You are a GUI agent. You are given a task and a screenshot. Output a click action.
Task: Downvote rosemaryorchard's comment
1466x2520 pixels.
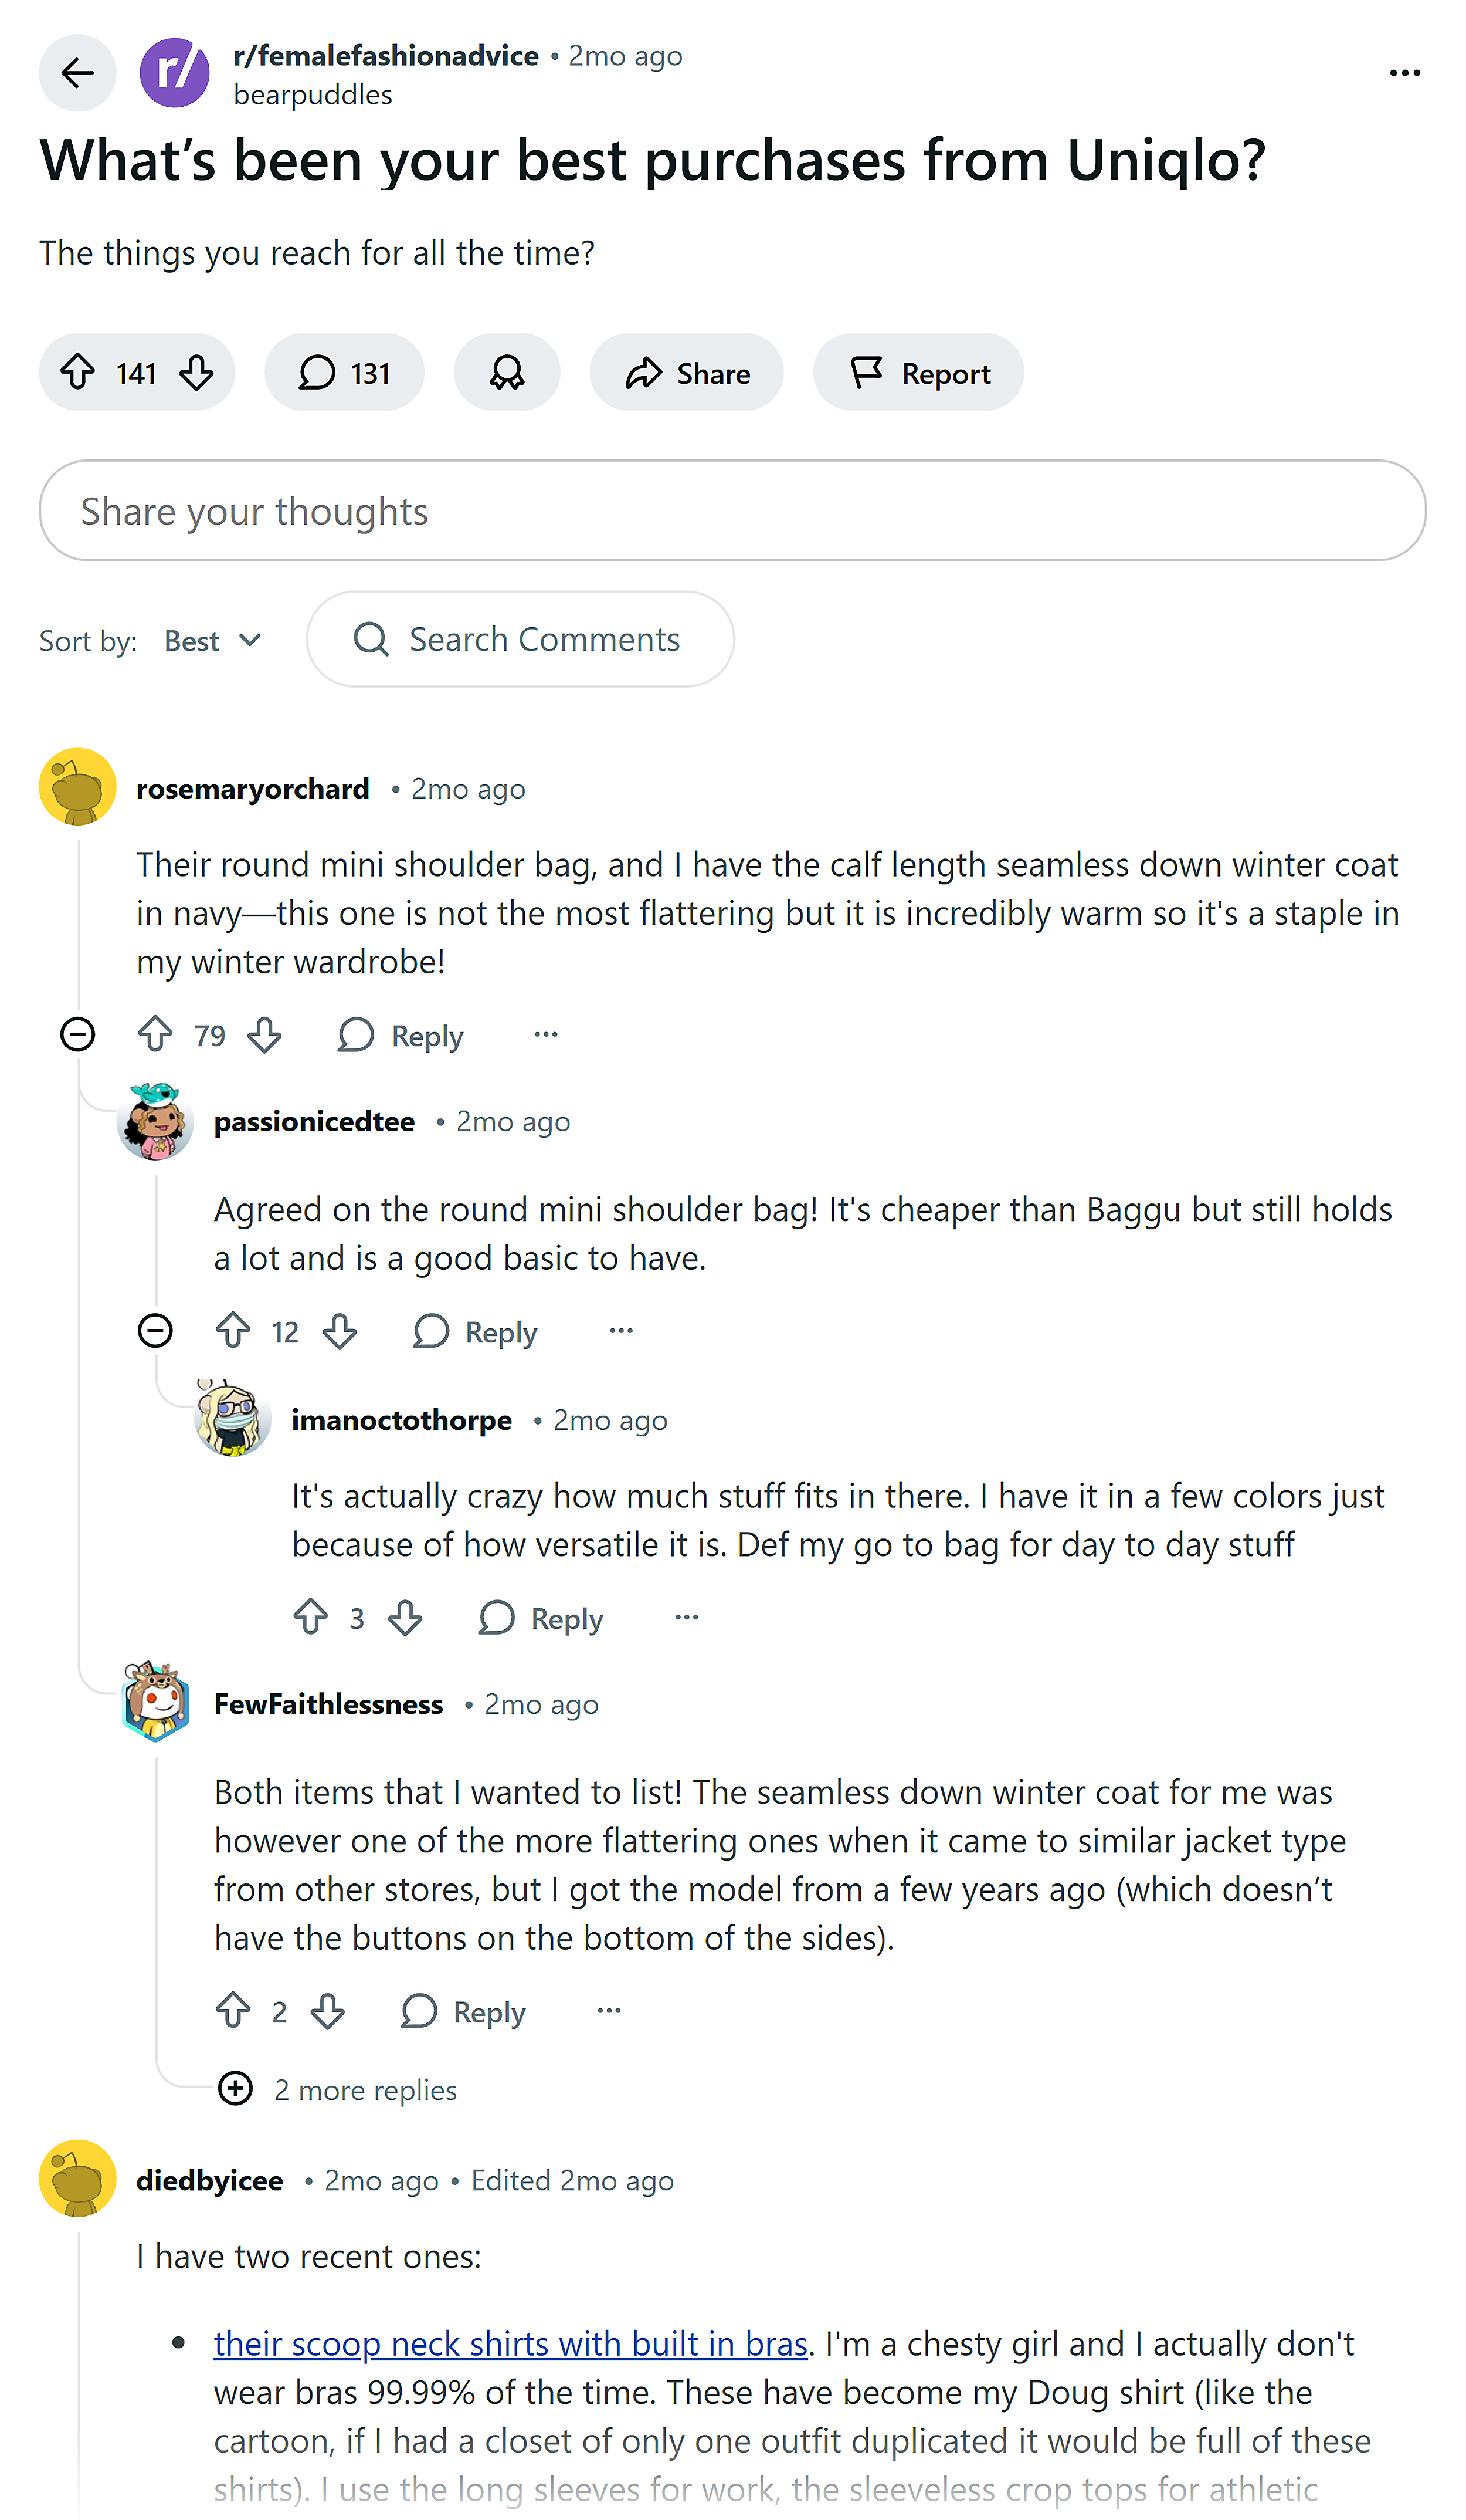[x=264, y=1035]
